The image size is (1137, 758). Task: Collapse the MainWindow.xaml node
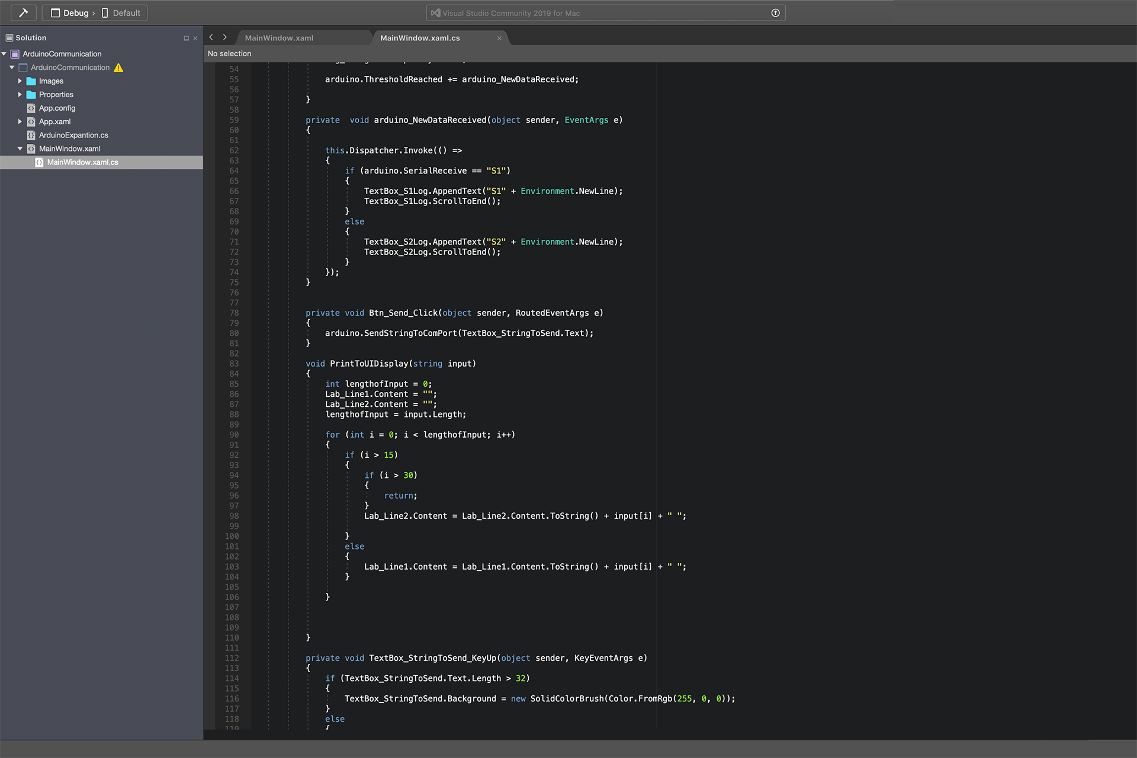point(20,149)
